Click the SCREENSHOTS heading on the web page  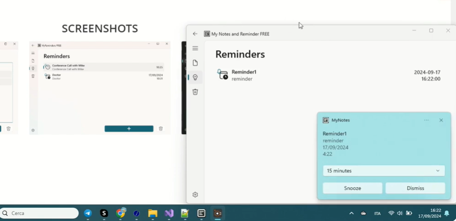[100, 28]
